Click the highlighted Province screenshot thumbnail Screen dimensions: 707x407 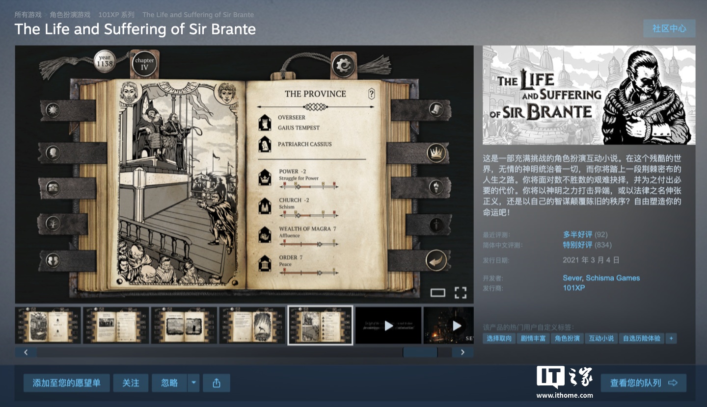click(x=320, y=325)
